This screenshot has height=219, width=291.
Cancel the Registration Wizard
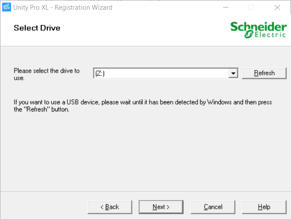(x=213, y=207)
